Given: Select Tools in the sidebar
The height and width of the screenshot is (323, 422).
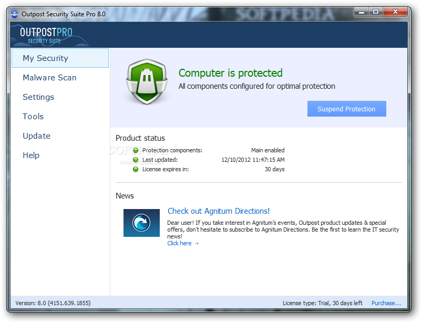Looking at the screenshot, I should point(33,117).
